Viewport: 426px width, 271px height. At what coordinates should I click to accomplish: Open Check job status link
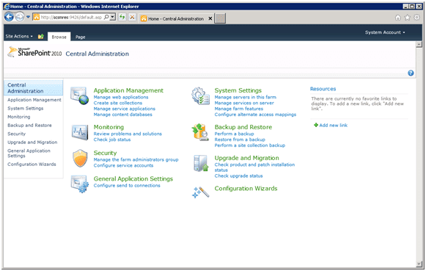pos(112,140)
